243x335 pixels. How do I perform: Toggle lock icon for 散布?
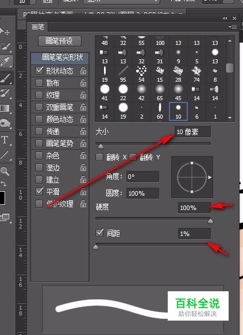pos(83,83)
